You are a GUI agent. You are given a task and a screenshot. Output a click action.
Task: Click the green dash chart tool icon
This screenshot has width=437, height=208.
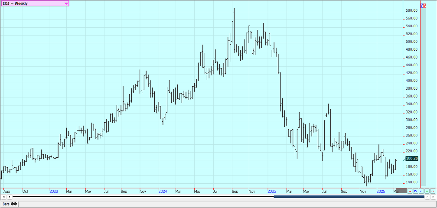(x=427, y=191)
